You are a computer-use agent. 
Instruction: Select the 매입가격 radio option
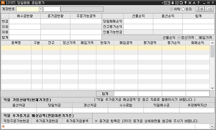click(197, 37)
